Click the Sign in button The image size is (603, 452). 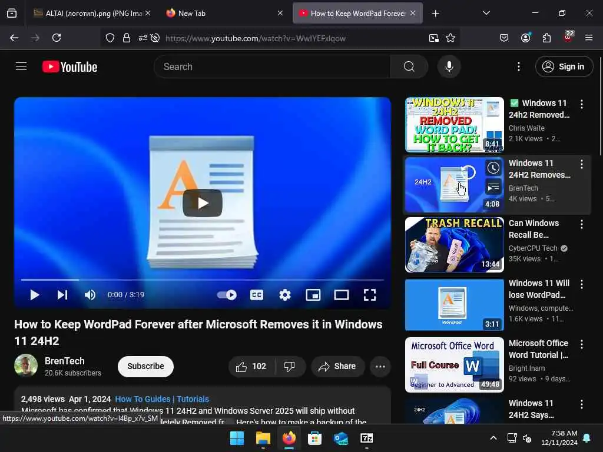[564, 67]
